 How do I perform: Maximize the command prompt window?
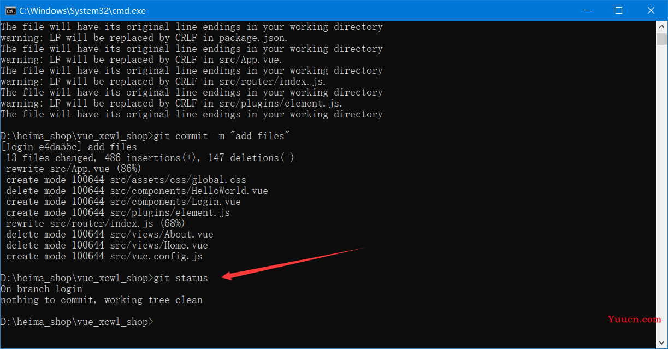tap(619, 10)
